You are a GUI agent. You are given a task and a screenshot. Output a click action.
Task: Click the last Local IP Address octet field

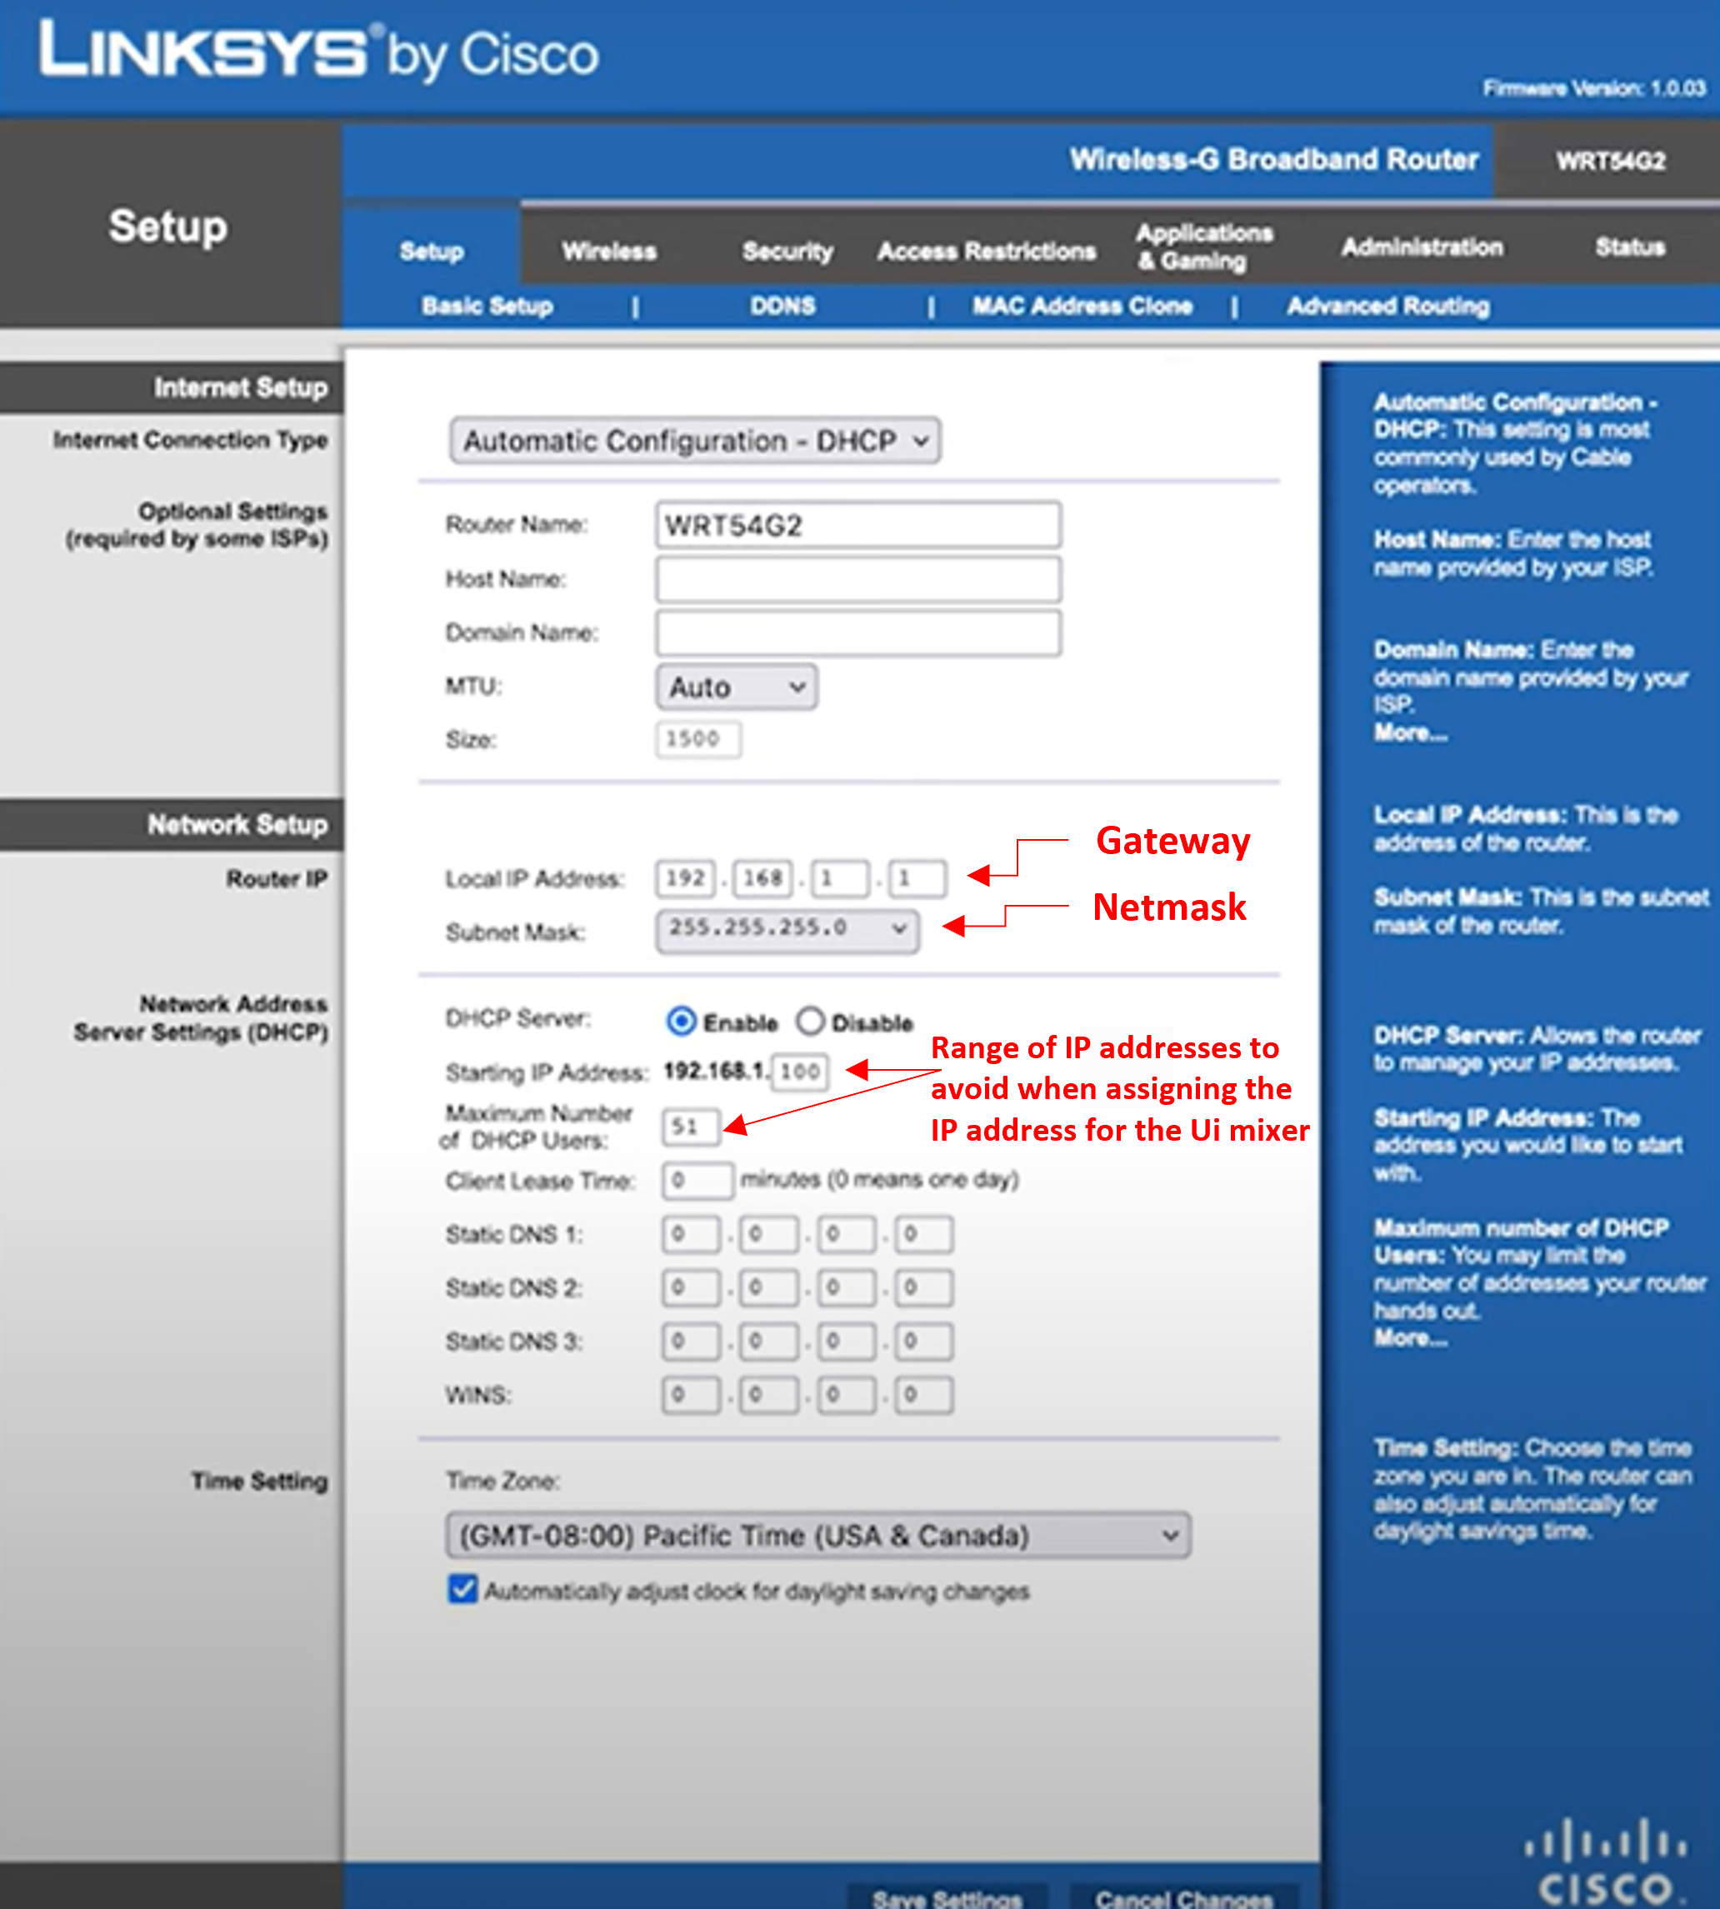(917, 878)
